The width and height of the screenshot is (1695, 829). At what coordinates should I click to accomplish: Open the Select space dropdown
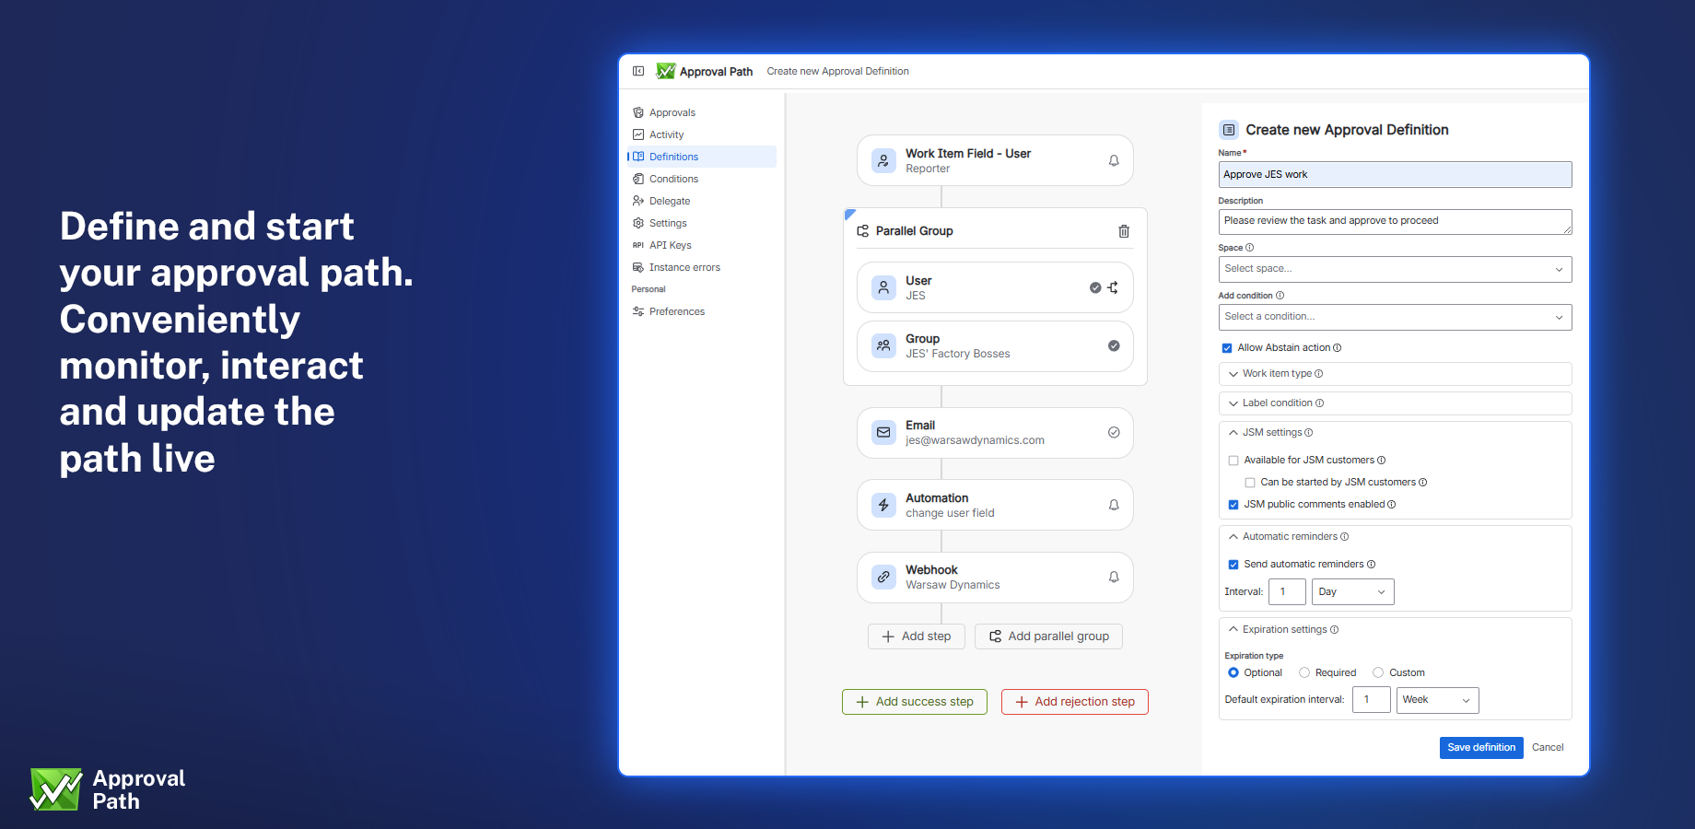[x=1394, y=269]
